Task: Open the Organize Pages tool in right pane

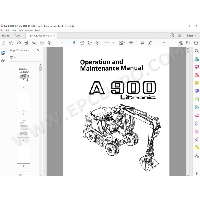Action: [197, 67]
